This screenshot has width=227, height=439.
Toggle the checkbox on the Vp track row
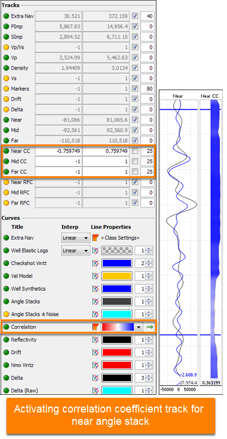(x=135, y=58)
